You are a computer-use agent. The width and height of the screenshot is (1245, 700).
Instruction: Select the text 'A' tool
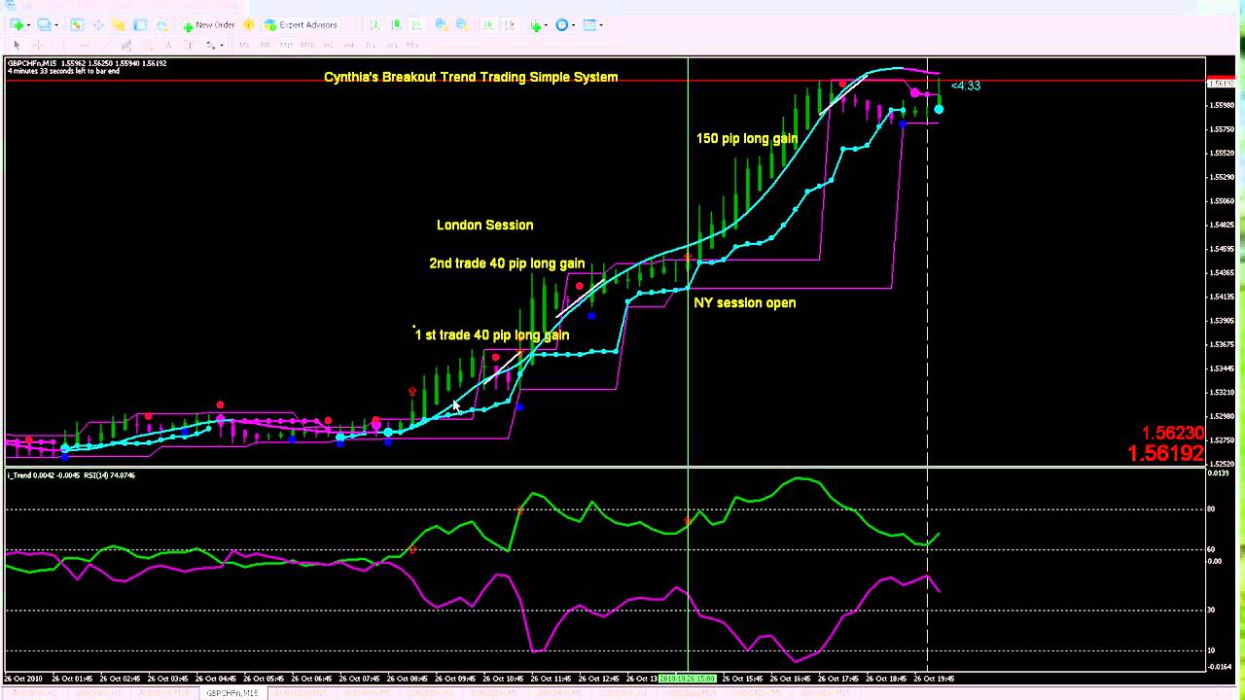168,45
